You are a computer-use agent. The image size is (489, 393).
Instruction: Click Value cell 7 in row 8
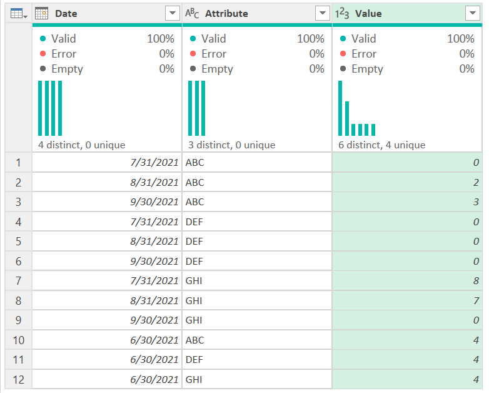pyautogui.click(x=407, y=300)
